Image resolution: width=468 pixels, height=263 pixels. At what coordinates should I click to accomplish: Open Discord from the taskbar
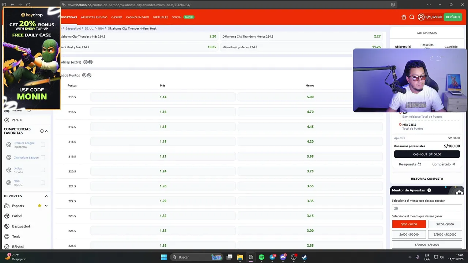pyautogui.click(x=283, y=257)
